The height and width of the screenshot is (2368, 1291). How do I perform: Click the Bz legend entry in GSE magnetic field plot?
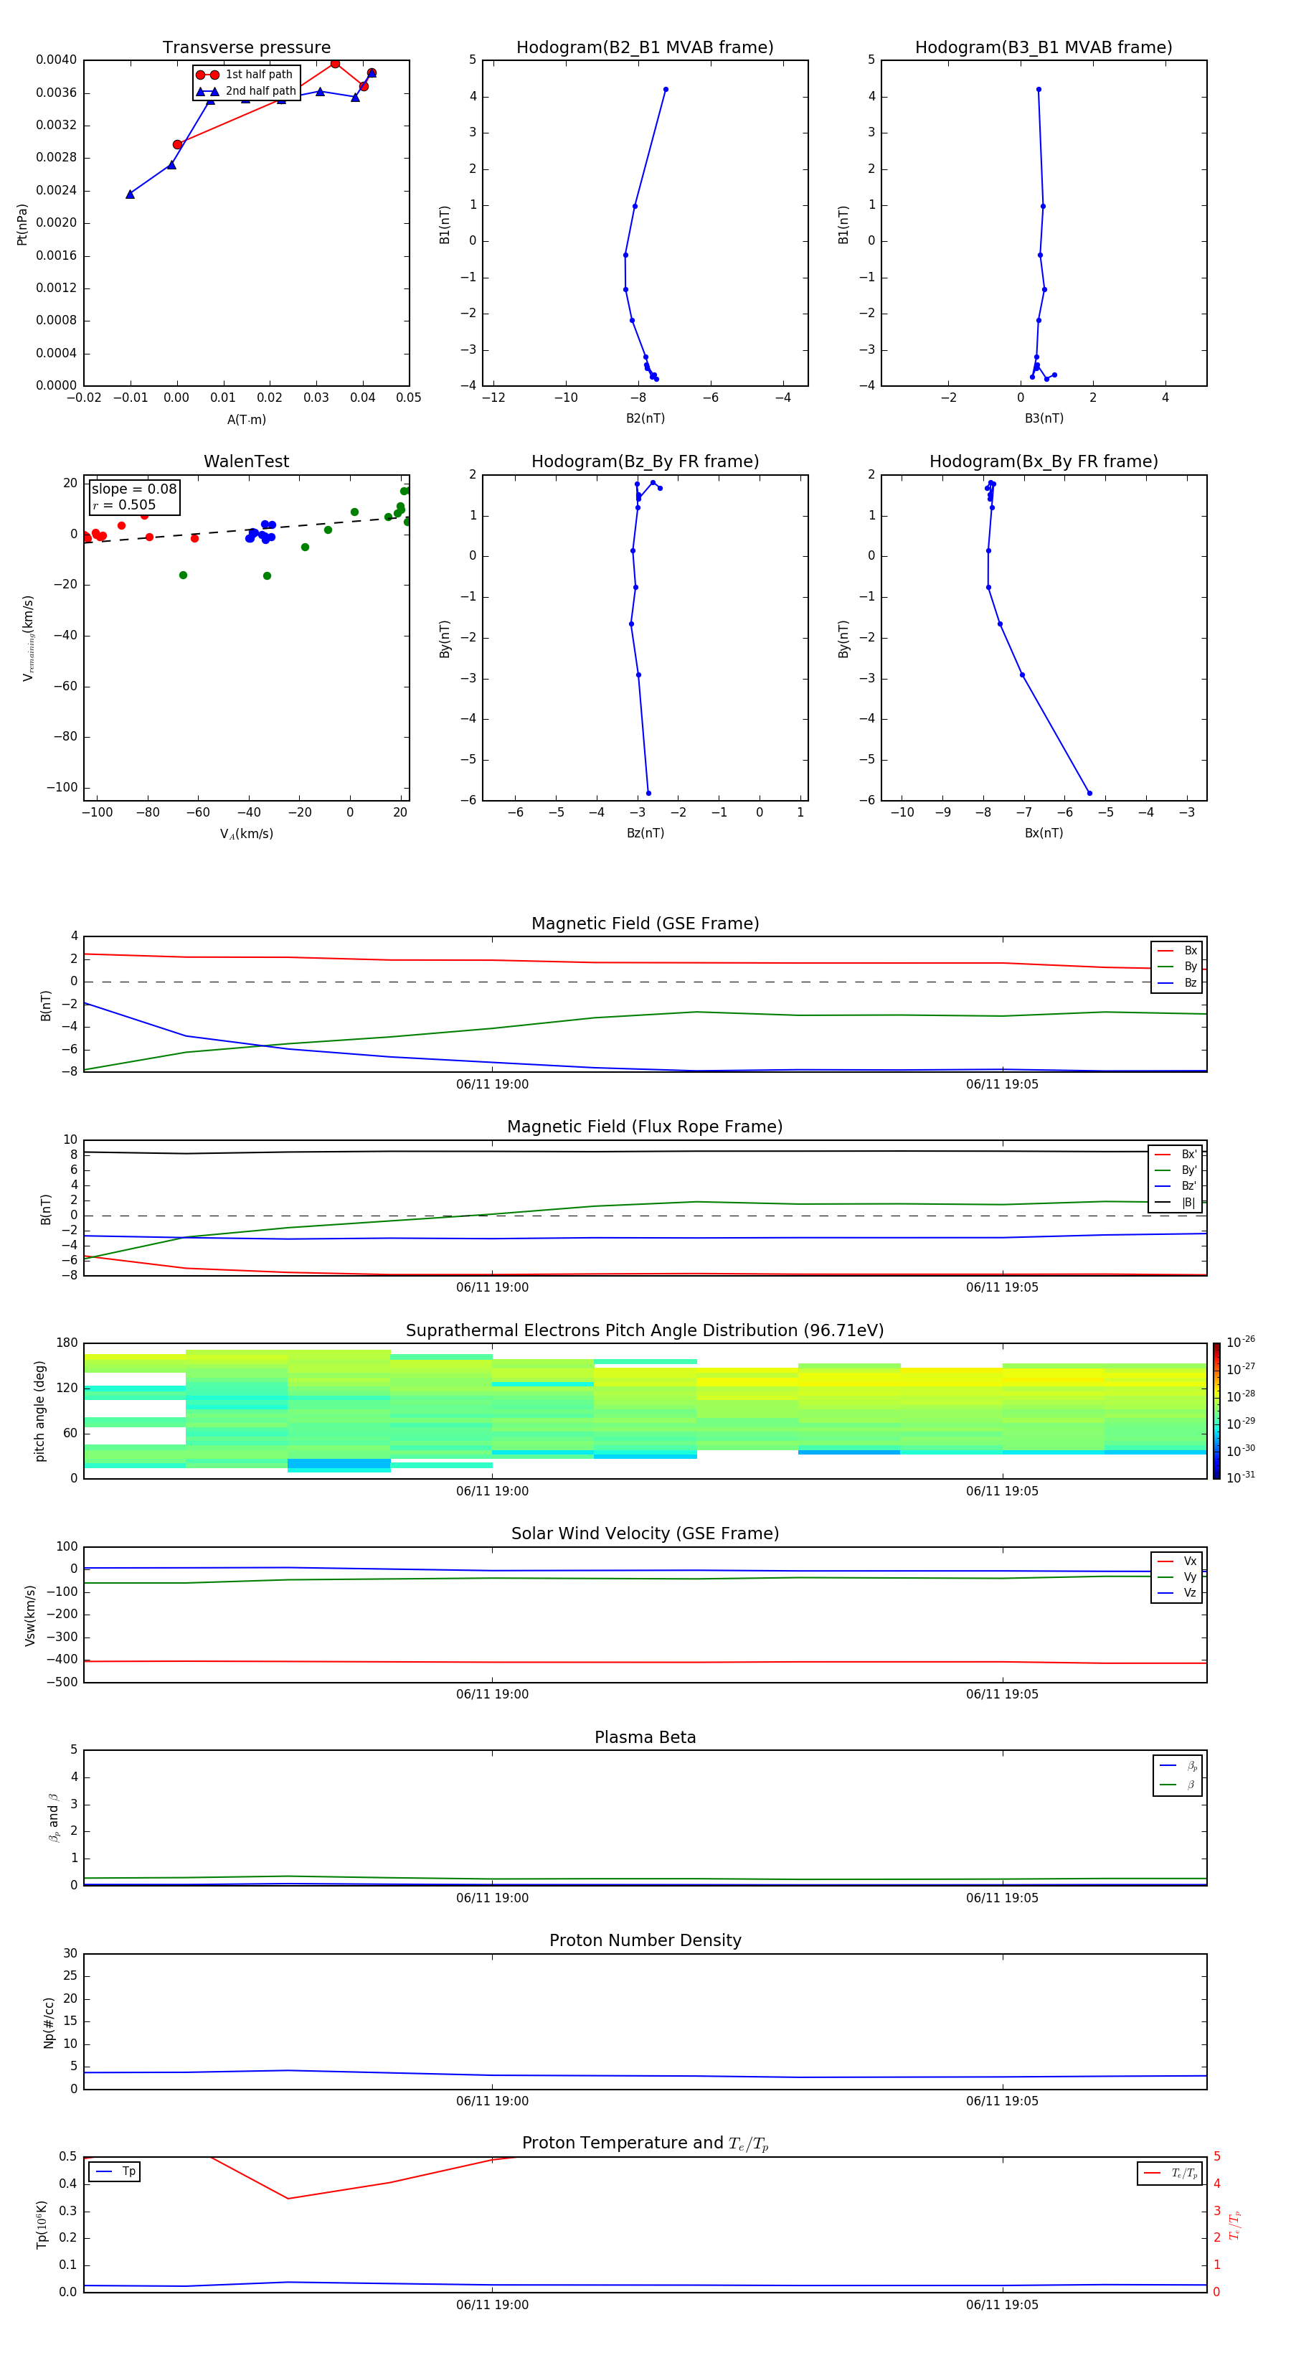point(1177,982)
